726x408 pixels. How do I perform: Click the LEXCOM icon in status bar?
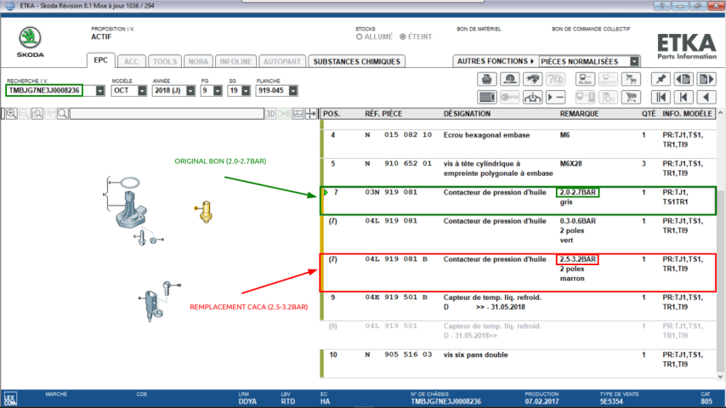click(x=10, y=399)
